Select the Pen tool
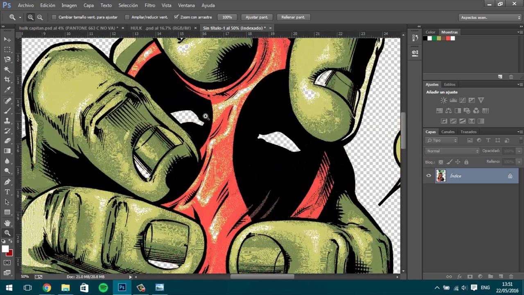 point(7,182)
